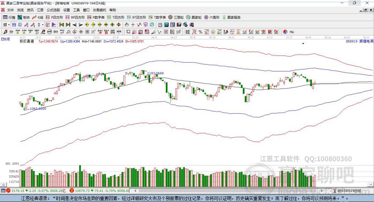
Task: Click the 收858919日线 status entry
Action: (347, 191)
